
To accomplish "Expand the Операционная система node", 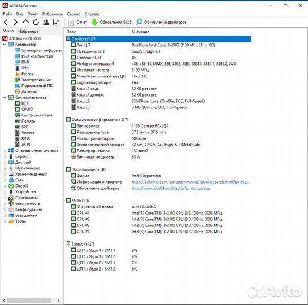I will (5, 151).
